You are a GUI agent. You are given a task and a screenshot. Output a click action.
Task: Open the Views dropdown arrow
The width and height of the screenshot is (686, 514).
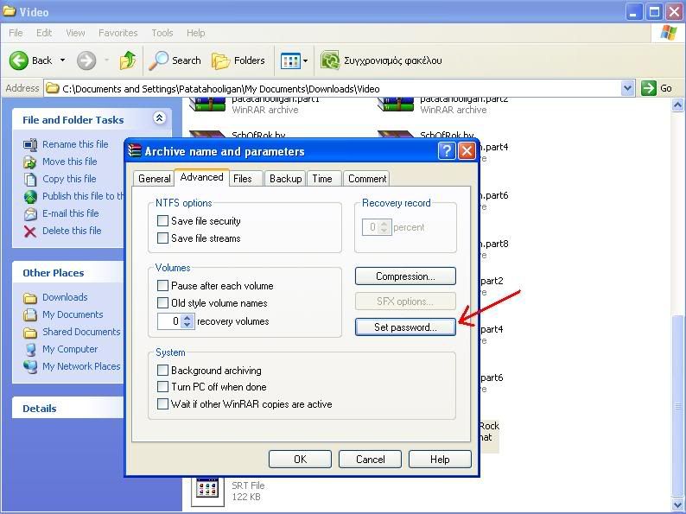(306, 60)
